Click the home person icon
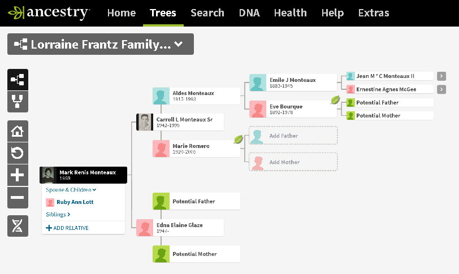Image resolution: width=459 pixels, height=274 pixels. [x=18, y=131]
